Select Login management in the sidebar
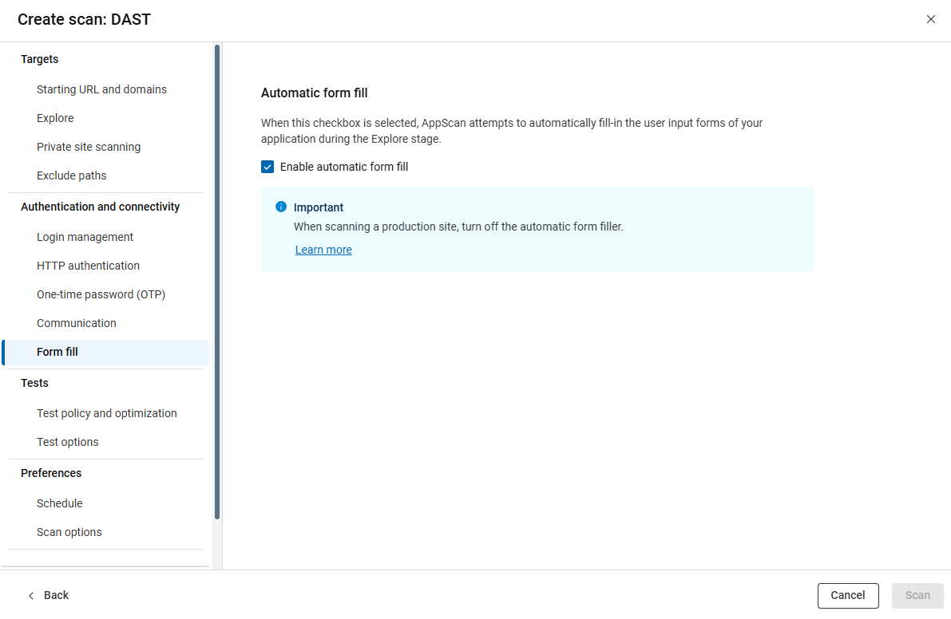The width and height of the screenshot is (951, 619). (x=85, y=237)
